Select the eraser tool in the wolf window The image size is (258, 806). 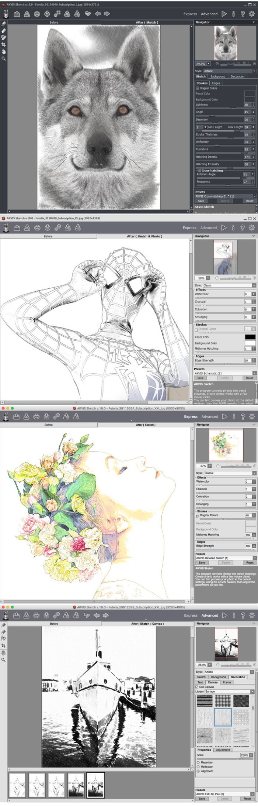pyautogui.click(x=4, y=31)
